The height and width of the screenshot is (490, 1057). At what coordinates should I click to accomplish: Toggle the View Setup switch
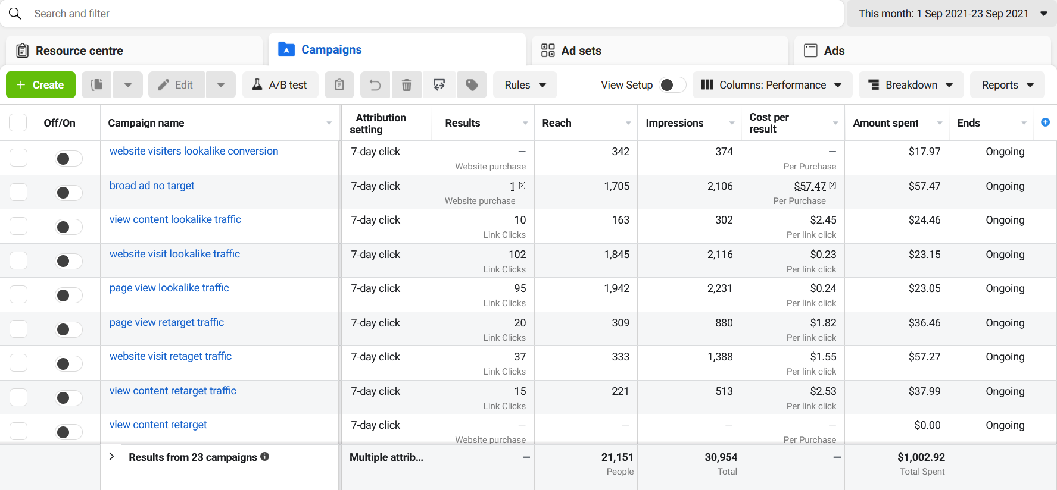(672, 85)
